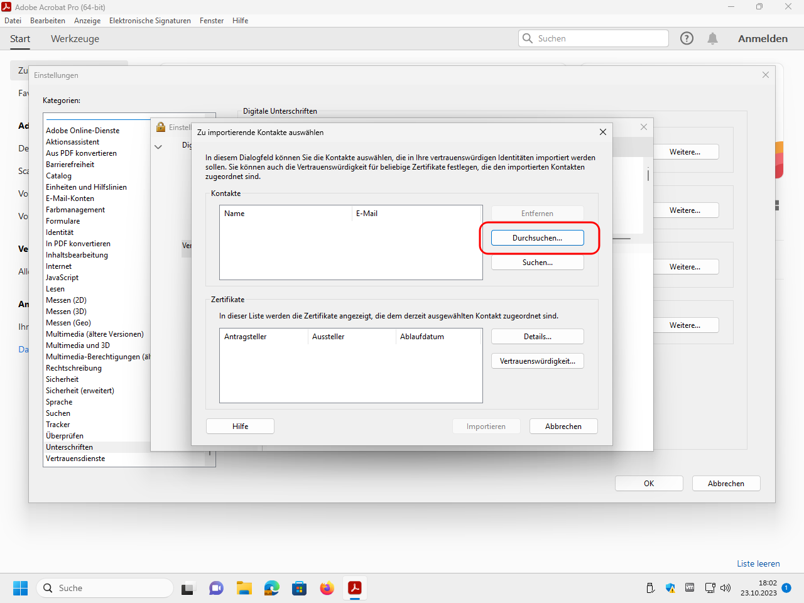The width and height of the screenshot is (804, 603).
Task: Click the Windows Start button
Action: coord(20,589)
